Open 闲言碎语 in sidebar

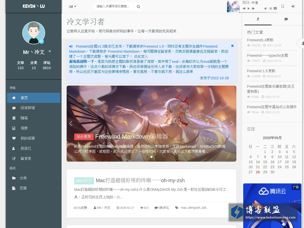coord(34,108)
